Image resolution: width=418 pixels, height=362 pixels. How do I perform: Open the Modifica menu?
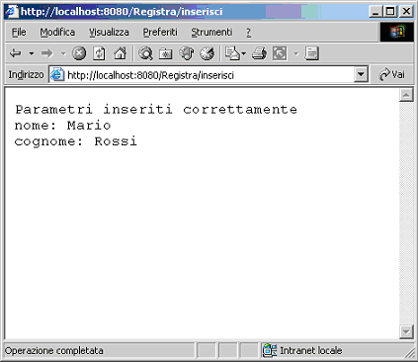57,32
